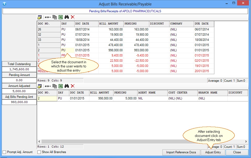Select doc no. 32 row in upper grid
This screenshot has height=158, width=251.
(125, 35)
